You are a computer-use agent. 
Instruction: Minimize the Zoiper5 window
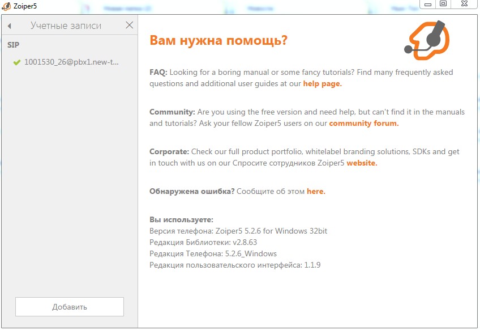tap(428, 4)
